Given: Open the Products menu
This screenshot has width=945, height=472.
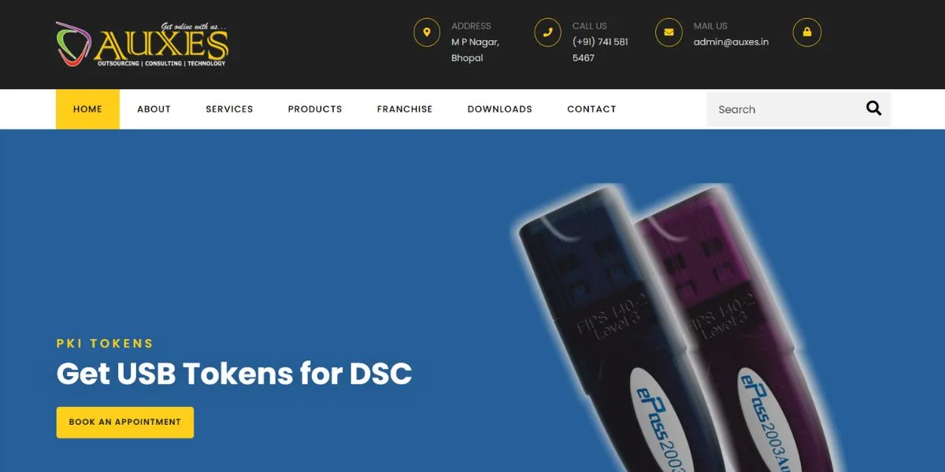Looking at the screenshot, I should pyautogui.click(x=315, y=109).
